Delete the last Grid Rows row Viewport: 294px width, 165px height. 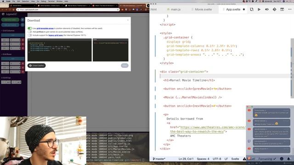pos(23,72)
